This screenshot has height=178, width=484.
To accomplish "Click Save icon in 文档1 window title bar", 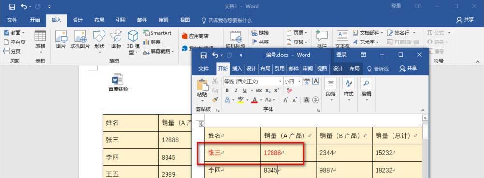I will tap(12, 6).
